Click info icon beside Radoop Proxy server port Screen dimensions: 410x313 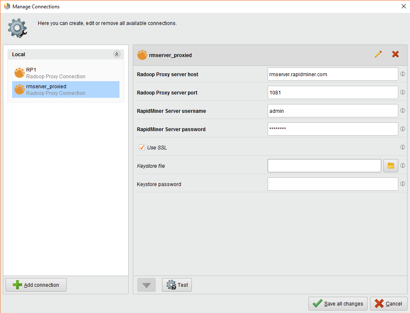403,92
